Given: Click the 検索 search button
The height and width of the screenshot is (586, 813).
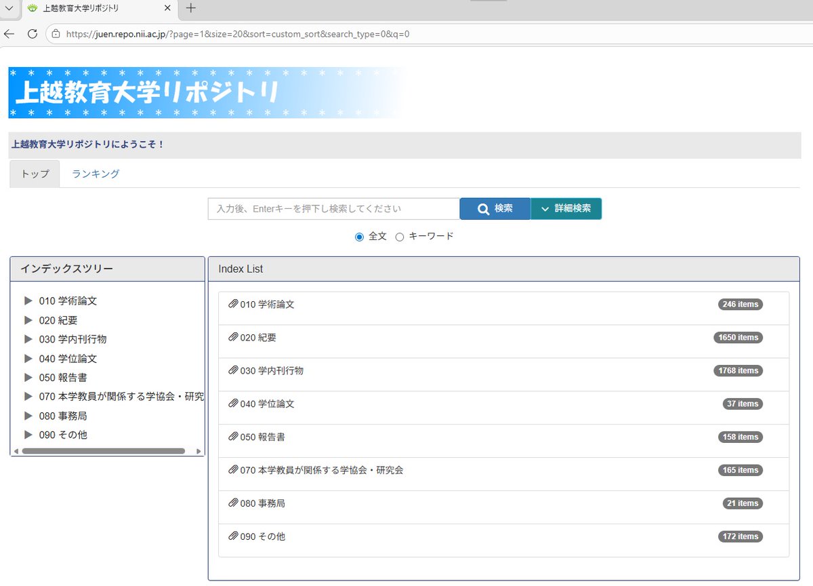Looking at the screenshot, I should point(495,209).
